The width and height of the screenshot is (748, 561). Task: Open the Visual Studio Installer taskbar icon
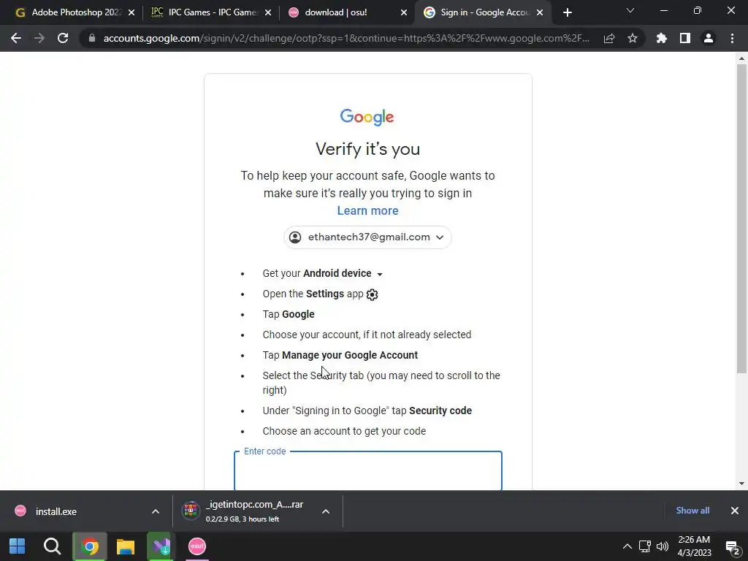click(x=161, y=546)
